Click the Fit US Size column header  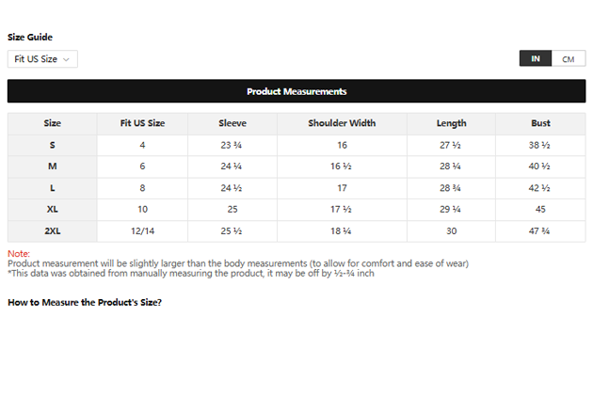click(x=142, y=123)
